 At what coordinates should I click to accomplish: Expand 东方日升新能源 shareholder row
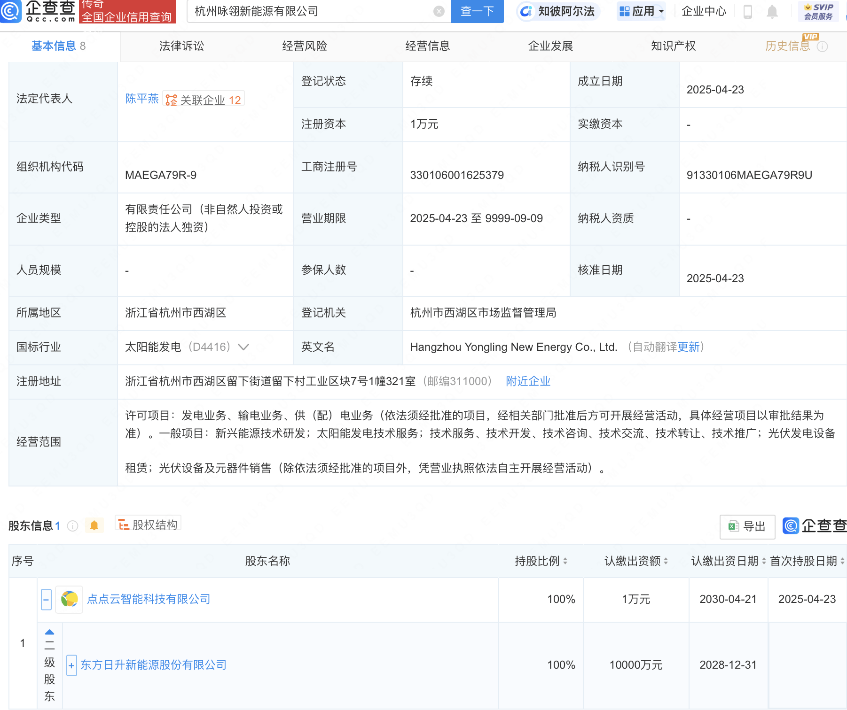pyautogui.click(x=71, y=665)
